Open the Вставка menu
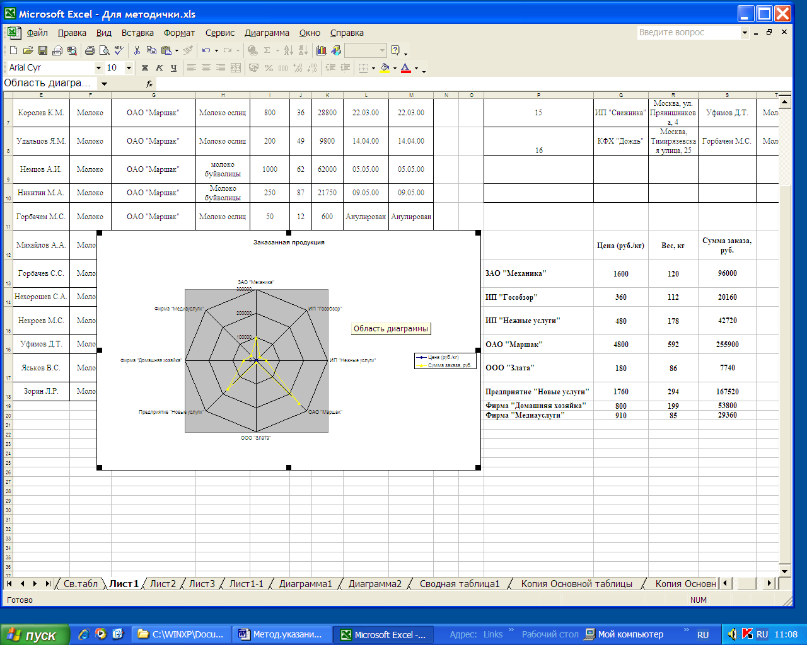The image size is (807, 645). click(137, 33)
